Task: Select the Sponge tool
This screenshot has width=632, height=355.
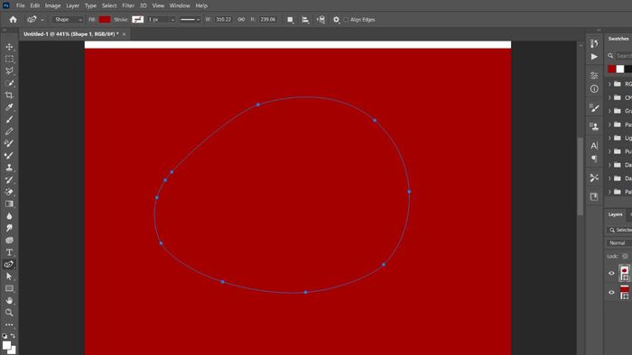Action: coord(9,240)
